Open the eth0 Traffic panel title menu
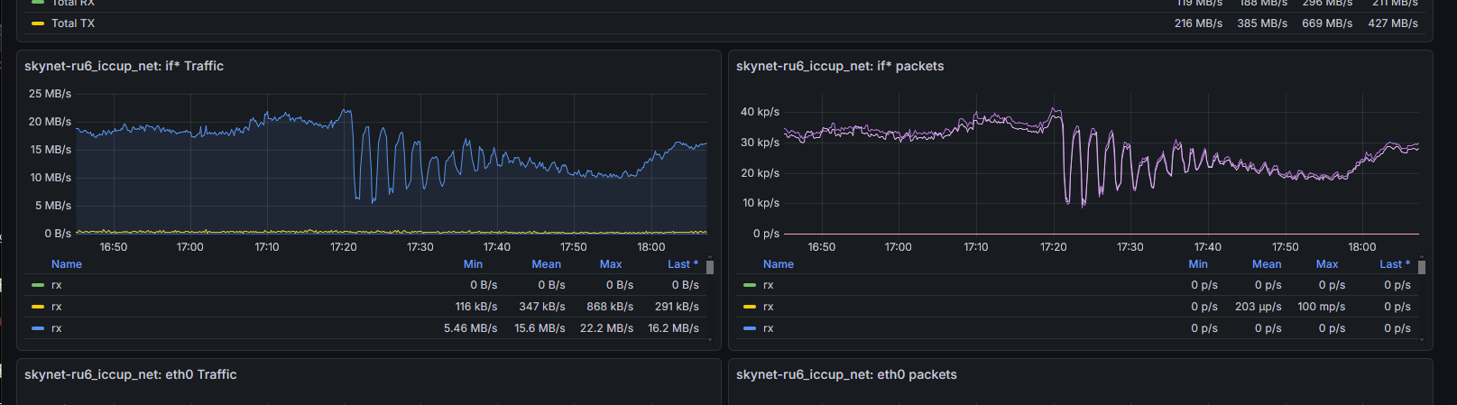1457x405 pixels. coord(130,374)
